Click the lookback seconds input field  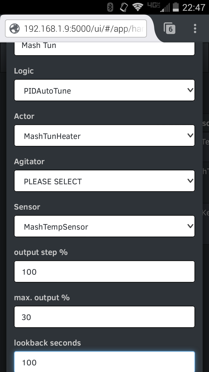click(105, 362)
